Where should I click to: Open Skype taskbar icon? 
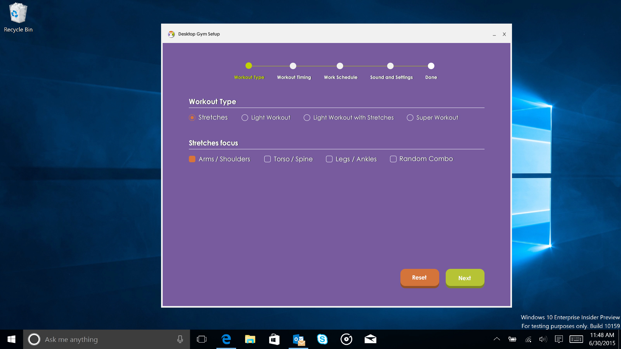(x=322, y=339)
